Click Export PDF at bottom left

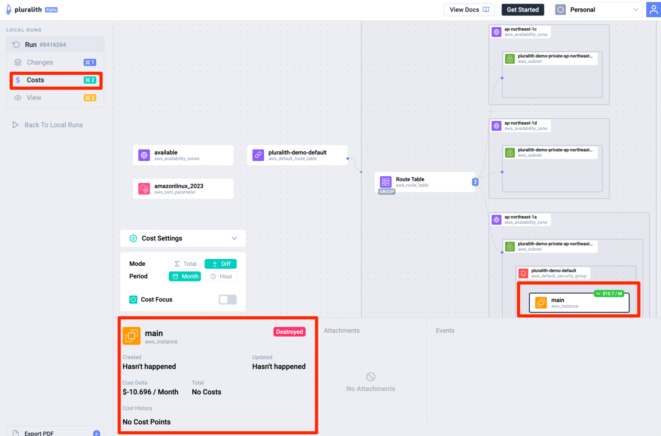[x=39, y=433]
